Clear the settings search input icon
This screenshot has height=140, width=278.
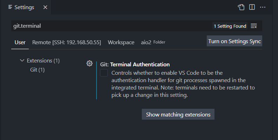(254, 26)
